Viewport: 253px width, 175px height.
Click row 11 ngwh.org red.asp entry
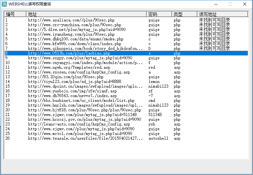pyautogui.click(x=69, y=67)
